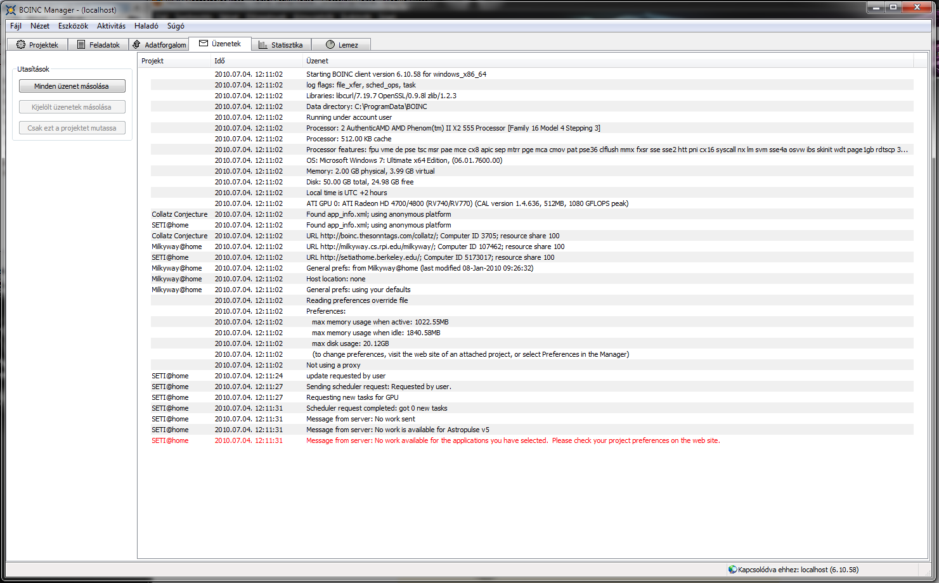Click the Statisztika tab chart icon
This screenshot has height=583, width=939.
click(x=263, y=45)
